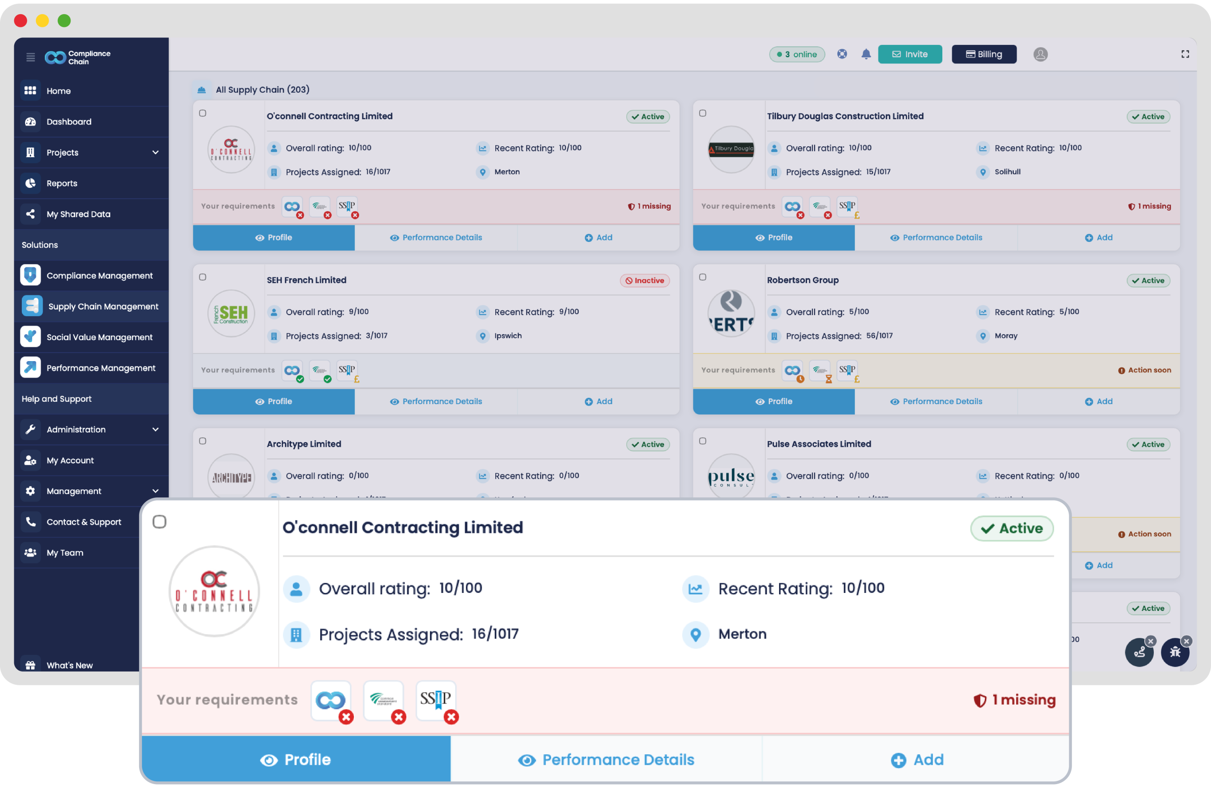This screenshot has height=795, width=1211.
Task: Select the Tilbury Douglas Construction Limited checkbox
Action: tap(702, 113)
